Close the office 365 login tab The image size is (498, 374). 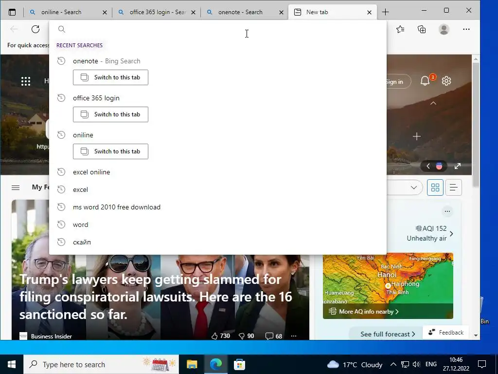pyautogui.click(x=193, y=12)
